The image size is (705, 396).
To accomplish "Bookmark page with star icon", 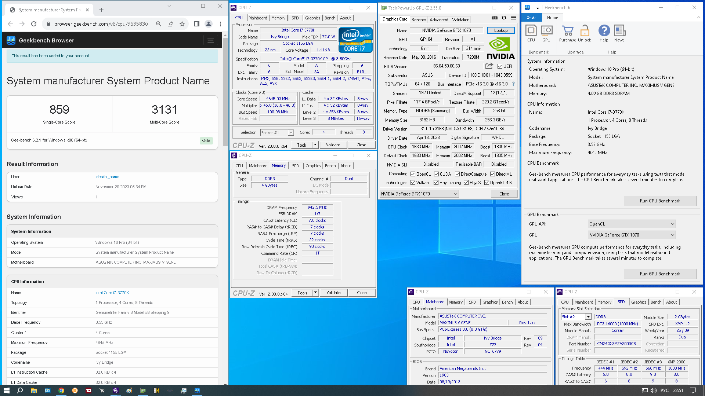I will tap(182, 24).
